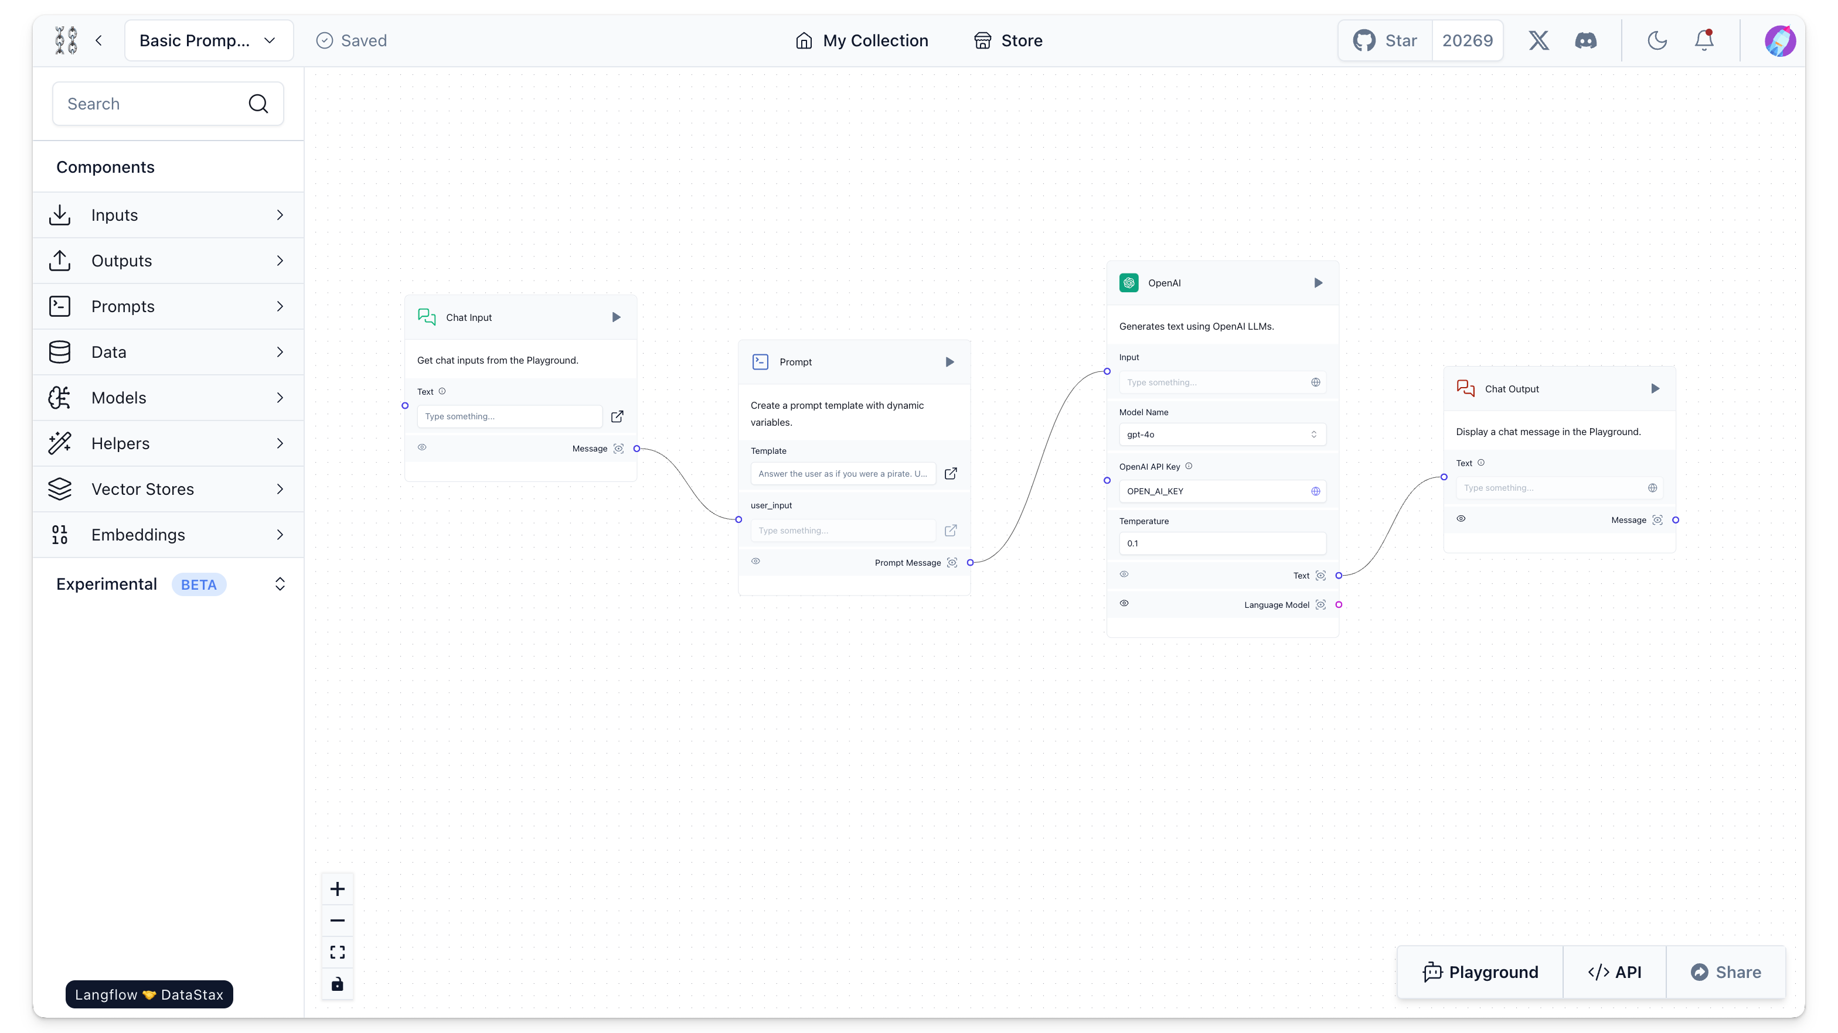Expand the Vector Stores components section
1838x1033 pixels.
[168, 489]
